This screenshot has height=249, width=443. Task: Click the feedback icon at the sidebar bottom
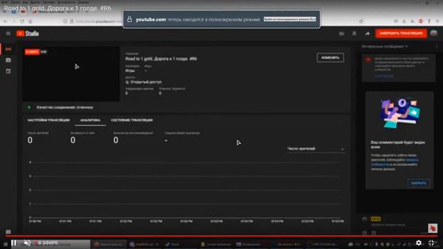(x=8, y=232)
